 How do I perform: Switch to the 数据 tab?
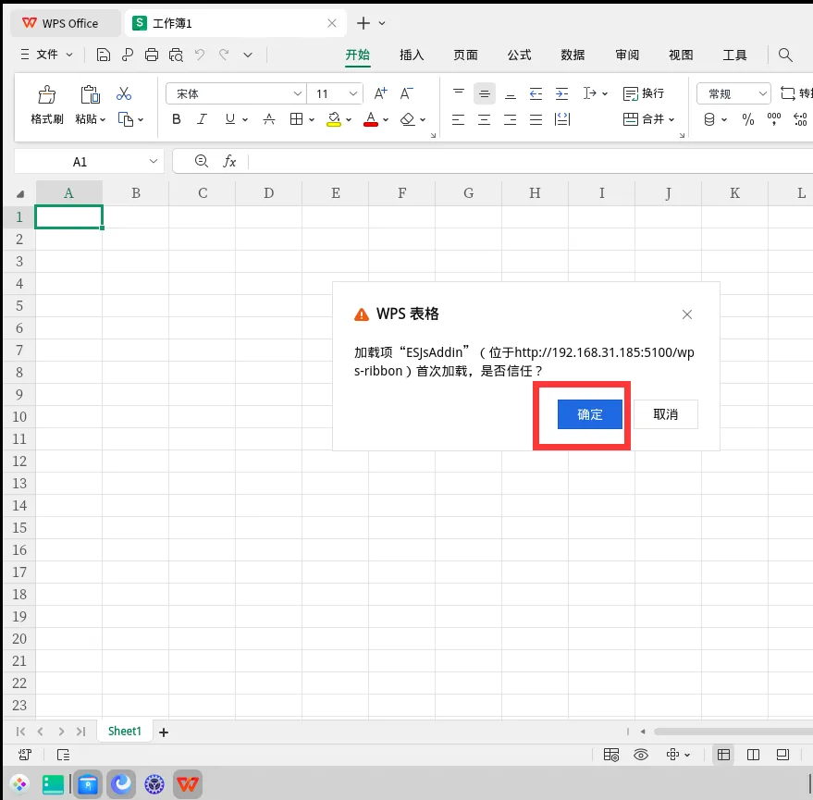pyautogui.click(x=573, y=55)
